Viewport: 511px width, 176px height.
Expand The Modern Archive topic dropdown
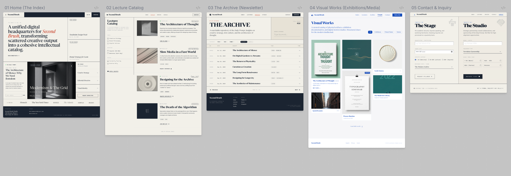[434, 67]
